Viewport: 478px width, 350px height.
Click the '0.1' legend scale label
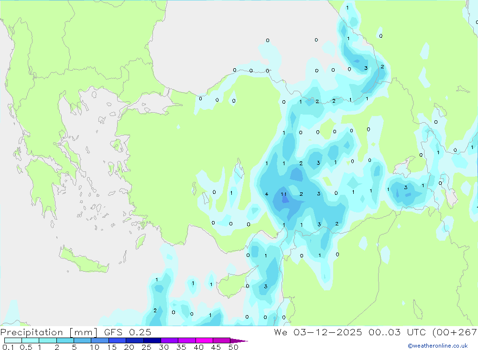click(8, 347)
